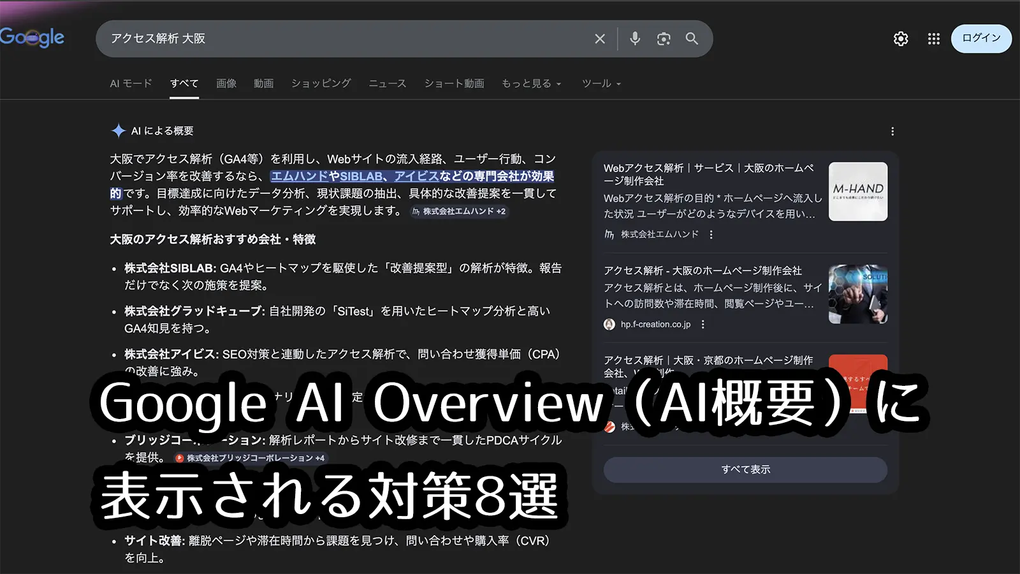This screenshot has width=1020, height=574.
Task: Click the ログイン button
Action: [981, 38]
